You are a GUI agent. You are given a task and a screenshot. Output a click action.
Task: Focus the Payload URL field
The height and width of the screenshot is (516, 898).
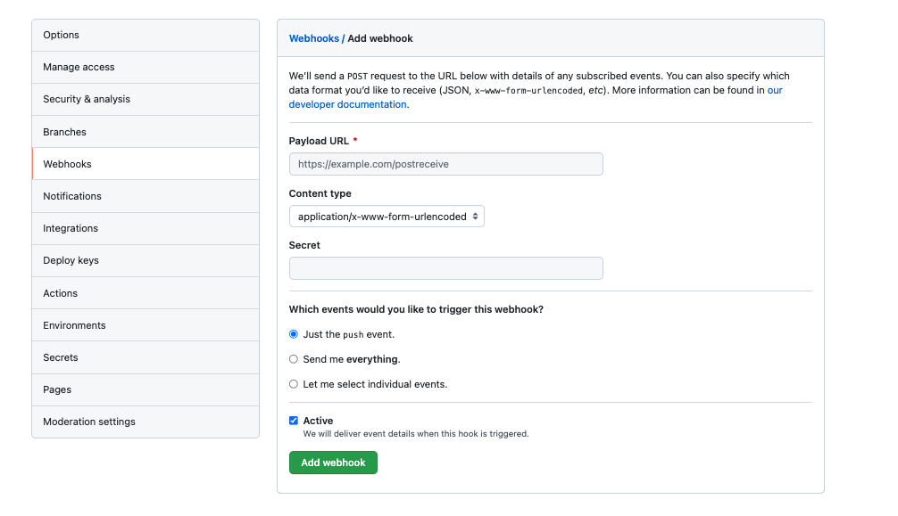pos(445,164)
